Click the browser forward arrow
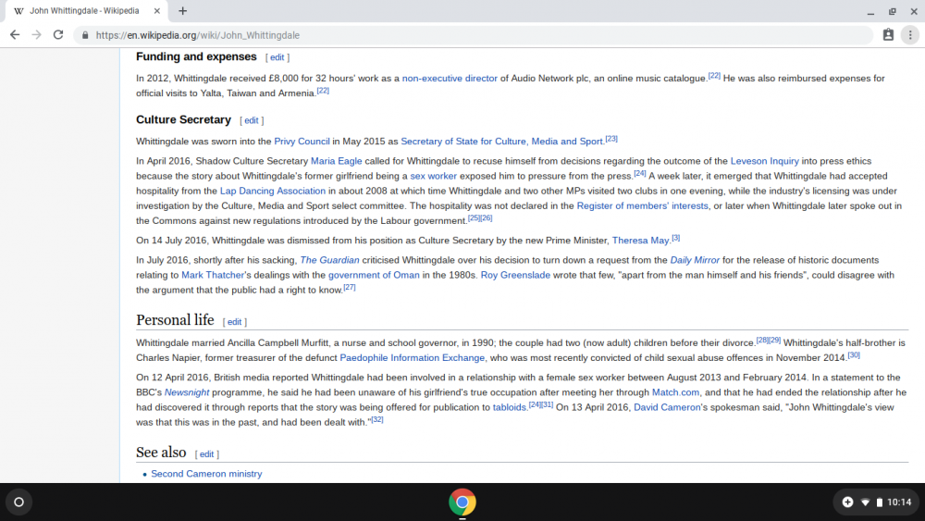This screenshot has height=521, width=925. 37,35
